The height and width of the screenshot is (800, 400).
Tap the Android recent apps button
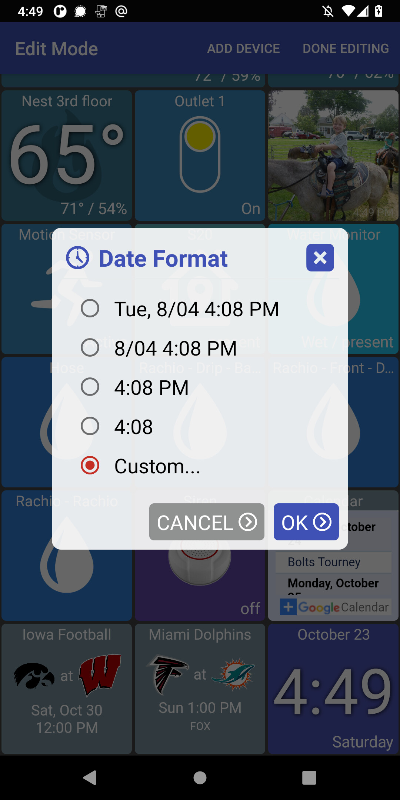(309, 778)
